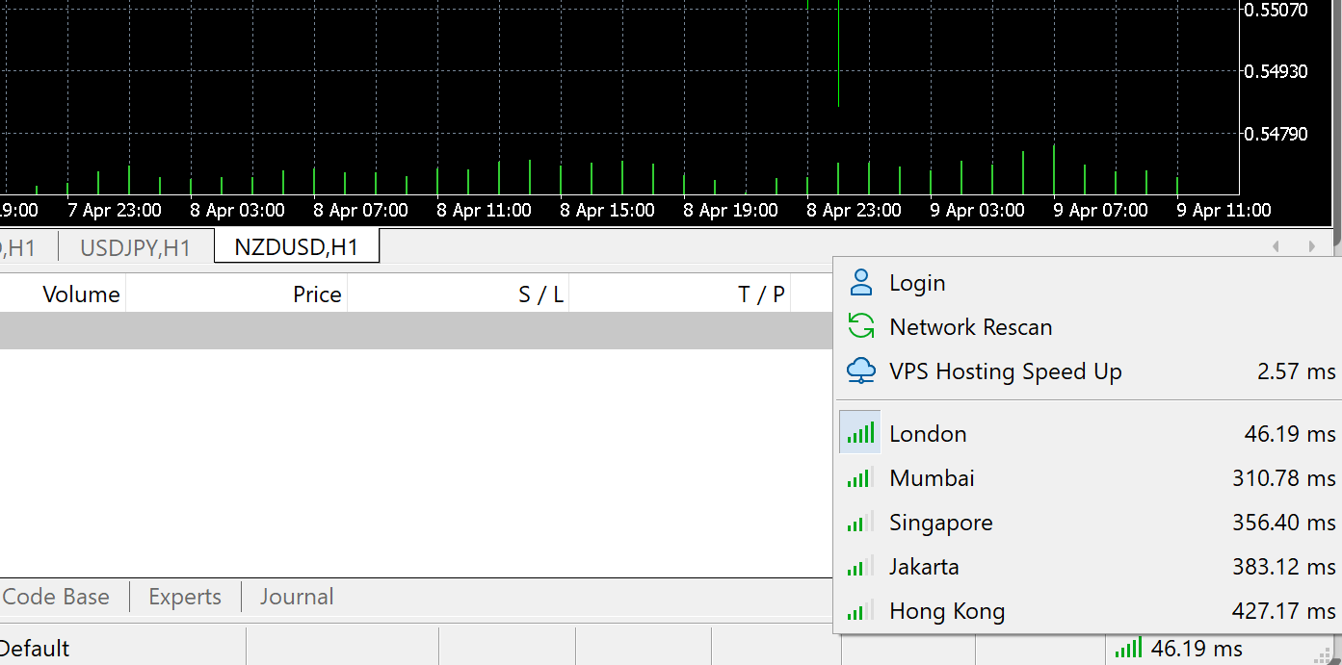The height and width of the screenshot is (665, 1342).
Task: Click the T / P column header
Action: (761, 294)
